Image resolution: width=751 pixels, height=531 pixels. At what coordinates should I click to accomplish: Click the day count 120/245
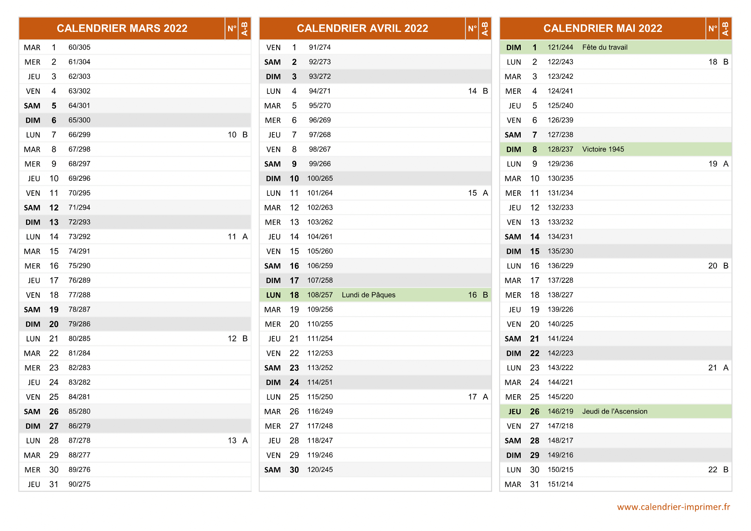(320, 470)
